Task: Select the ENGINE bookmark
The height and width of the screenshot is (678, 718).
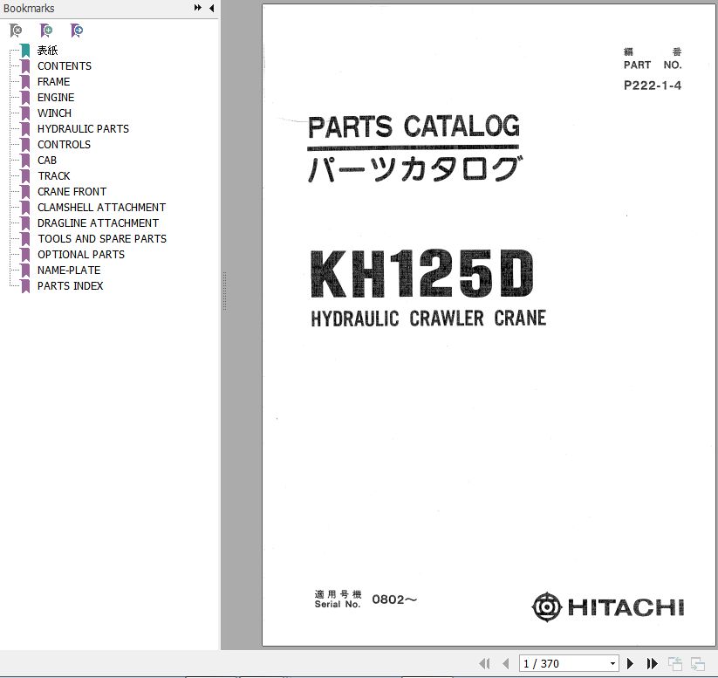Action: point(56,98)
